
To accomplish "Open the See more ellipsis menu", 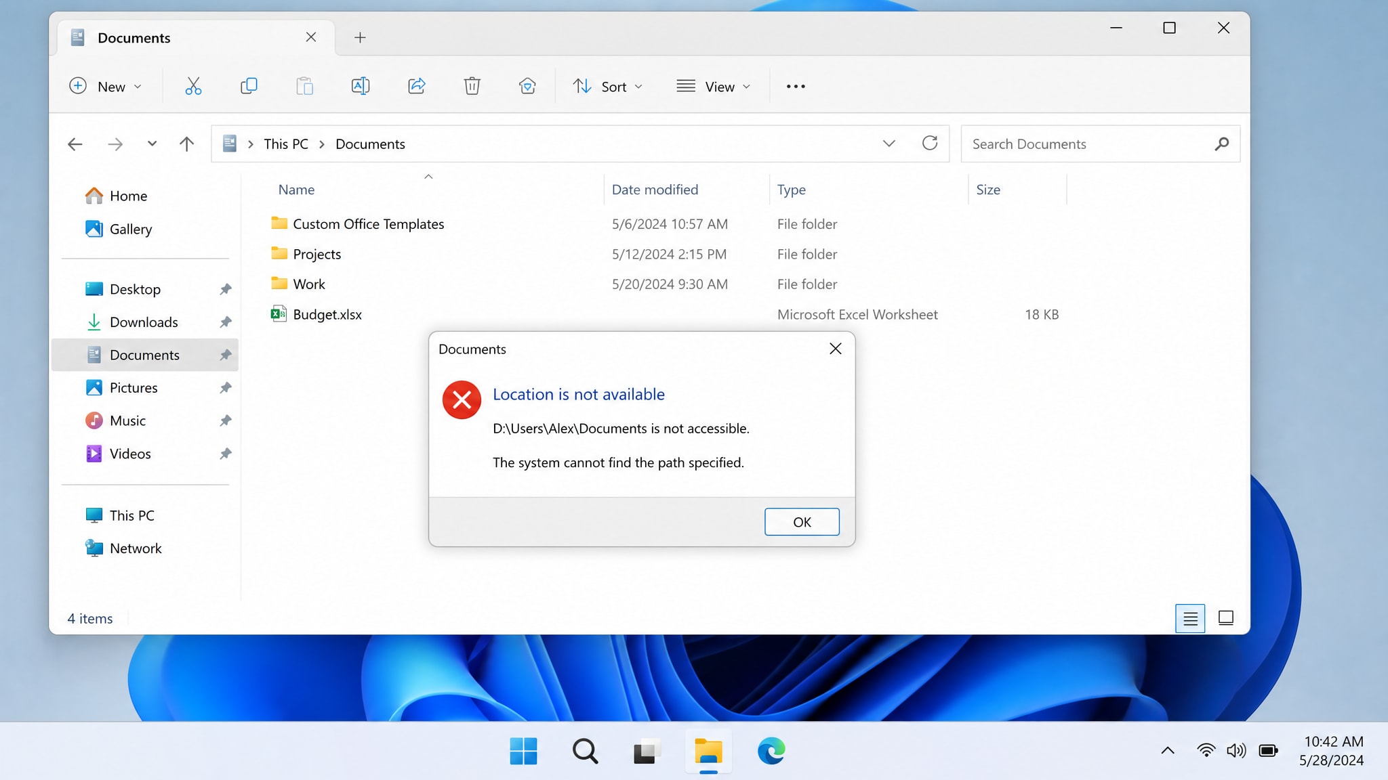I will (x=796, y=87).
